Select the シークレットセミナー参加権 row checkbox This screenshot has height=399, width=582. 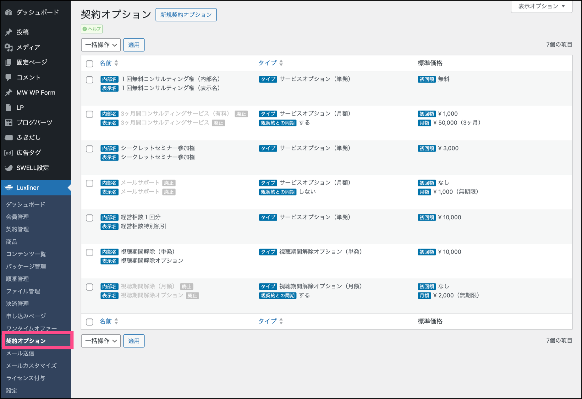click(90, 149)
